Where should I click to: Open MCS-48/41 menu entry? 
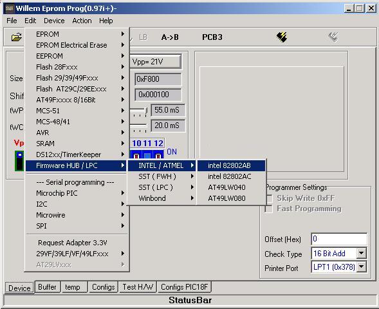[77, 122]
